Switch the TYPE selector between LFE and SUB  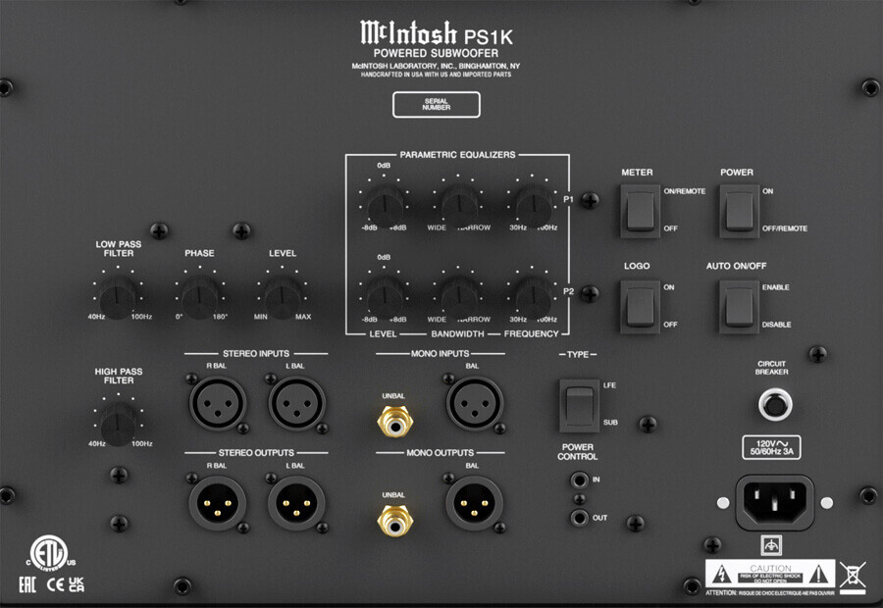click(580, 406)
